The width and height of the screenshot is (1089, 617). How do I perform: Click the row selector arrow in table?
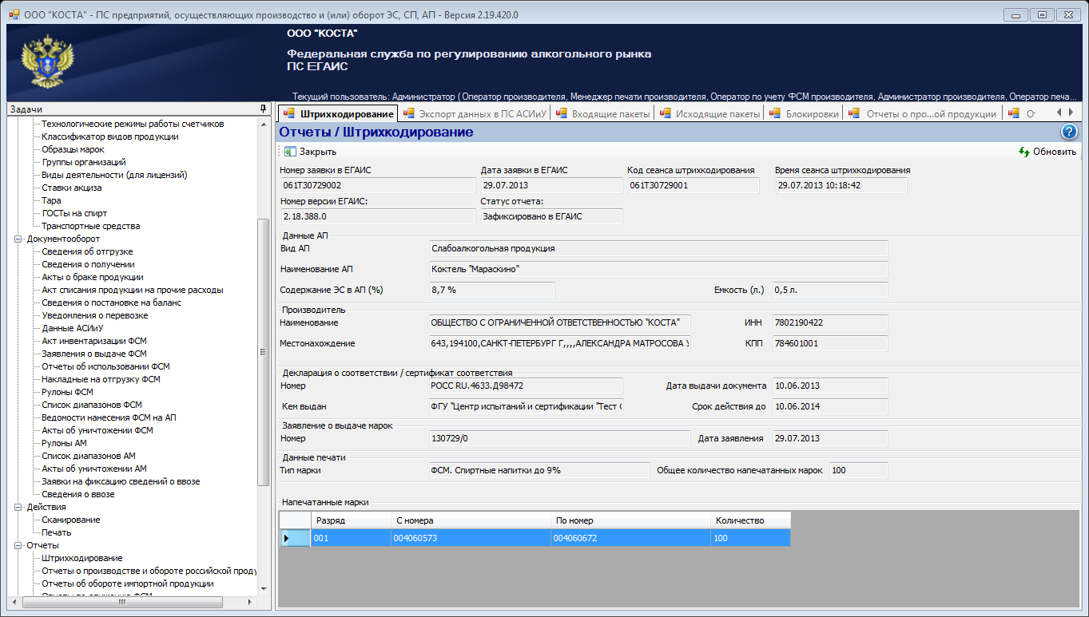coord(294,538)
